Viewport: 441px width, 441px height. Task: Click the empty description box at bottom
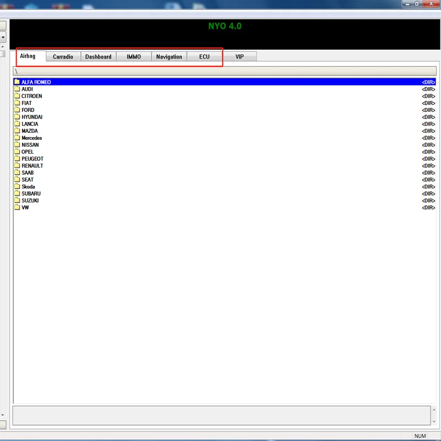222,415
